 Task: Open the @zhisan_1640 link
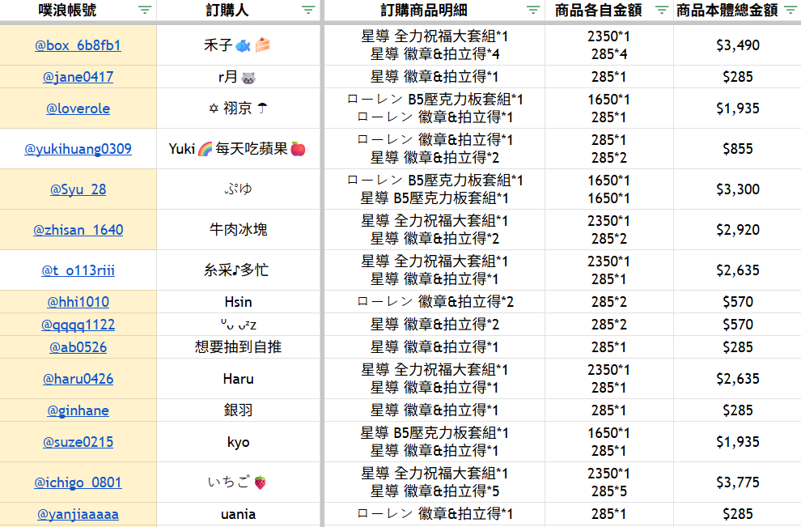coord(78,230)
